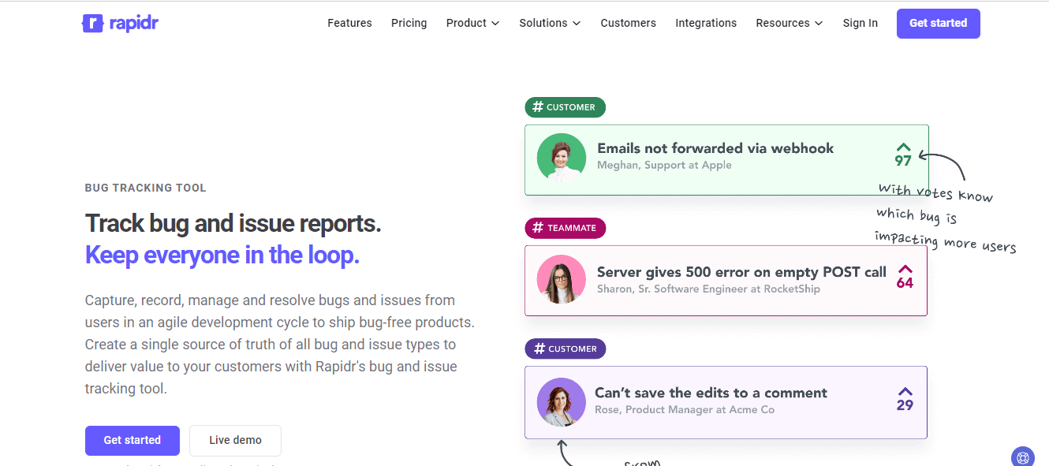Open the Customers page from navigation
This screenshot has width=1049, height=466.
click(629, 23)
